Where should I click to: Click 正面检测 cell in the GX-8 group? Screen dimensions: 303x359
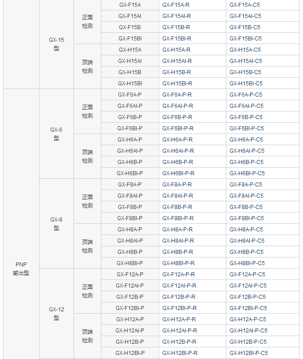pos(87,201)
